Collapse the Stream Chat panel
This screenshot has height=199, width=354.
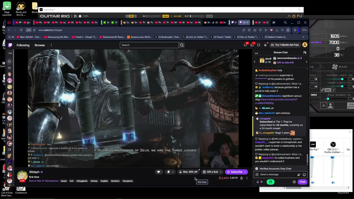click(x=256, y=53)
